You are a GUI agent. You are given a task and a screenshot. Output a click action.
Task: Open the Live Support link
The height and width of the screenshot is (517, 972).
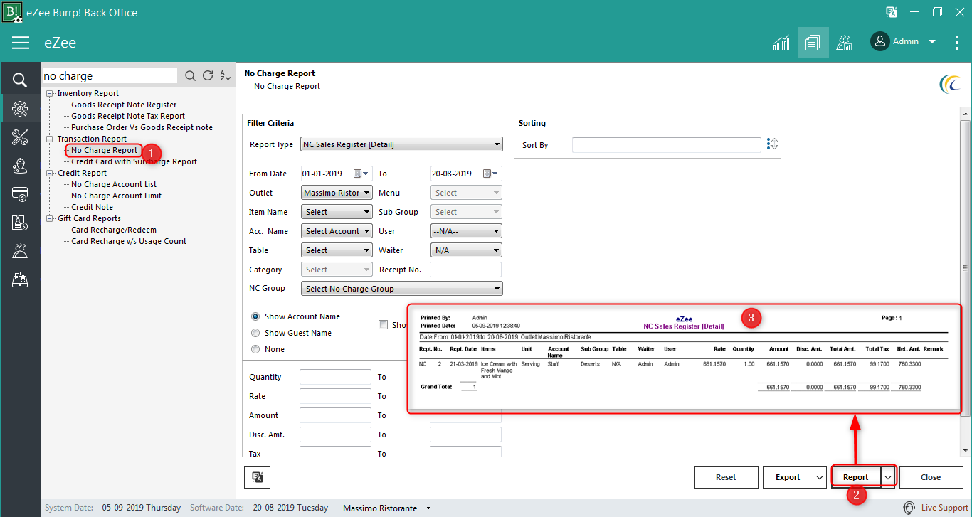(x=945, y=508)
